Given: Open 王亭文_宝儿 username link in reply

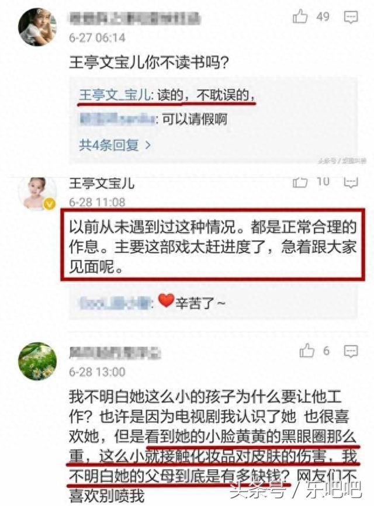Looking at the screenshot, I should pos(115,95).
